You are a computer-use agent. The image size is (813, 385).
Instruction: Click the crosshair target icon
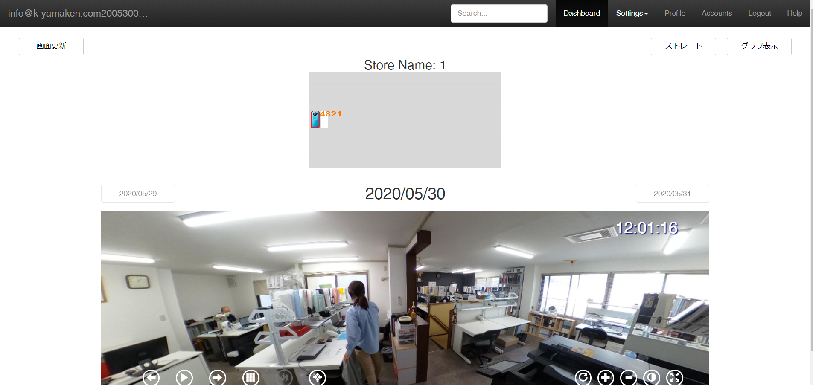[318, 377]
